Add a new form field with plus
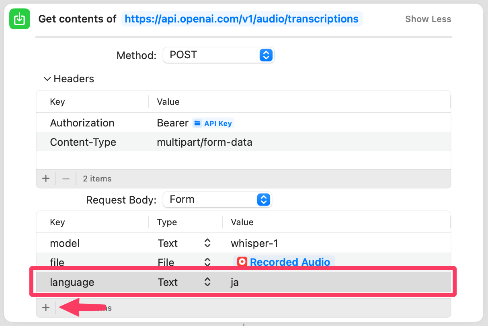Viewport: 488px width, 326px height. tap(46, 308)
